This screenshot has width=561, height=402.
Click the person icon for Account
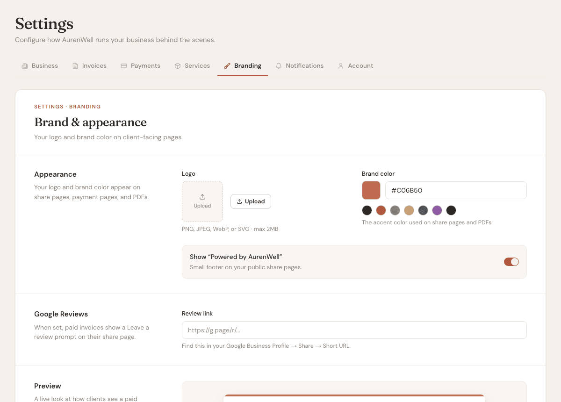[341, 66]
